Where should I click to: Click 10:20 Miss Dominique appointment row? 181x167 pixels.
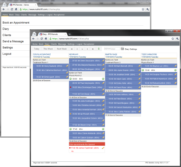pos(87,88)
